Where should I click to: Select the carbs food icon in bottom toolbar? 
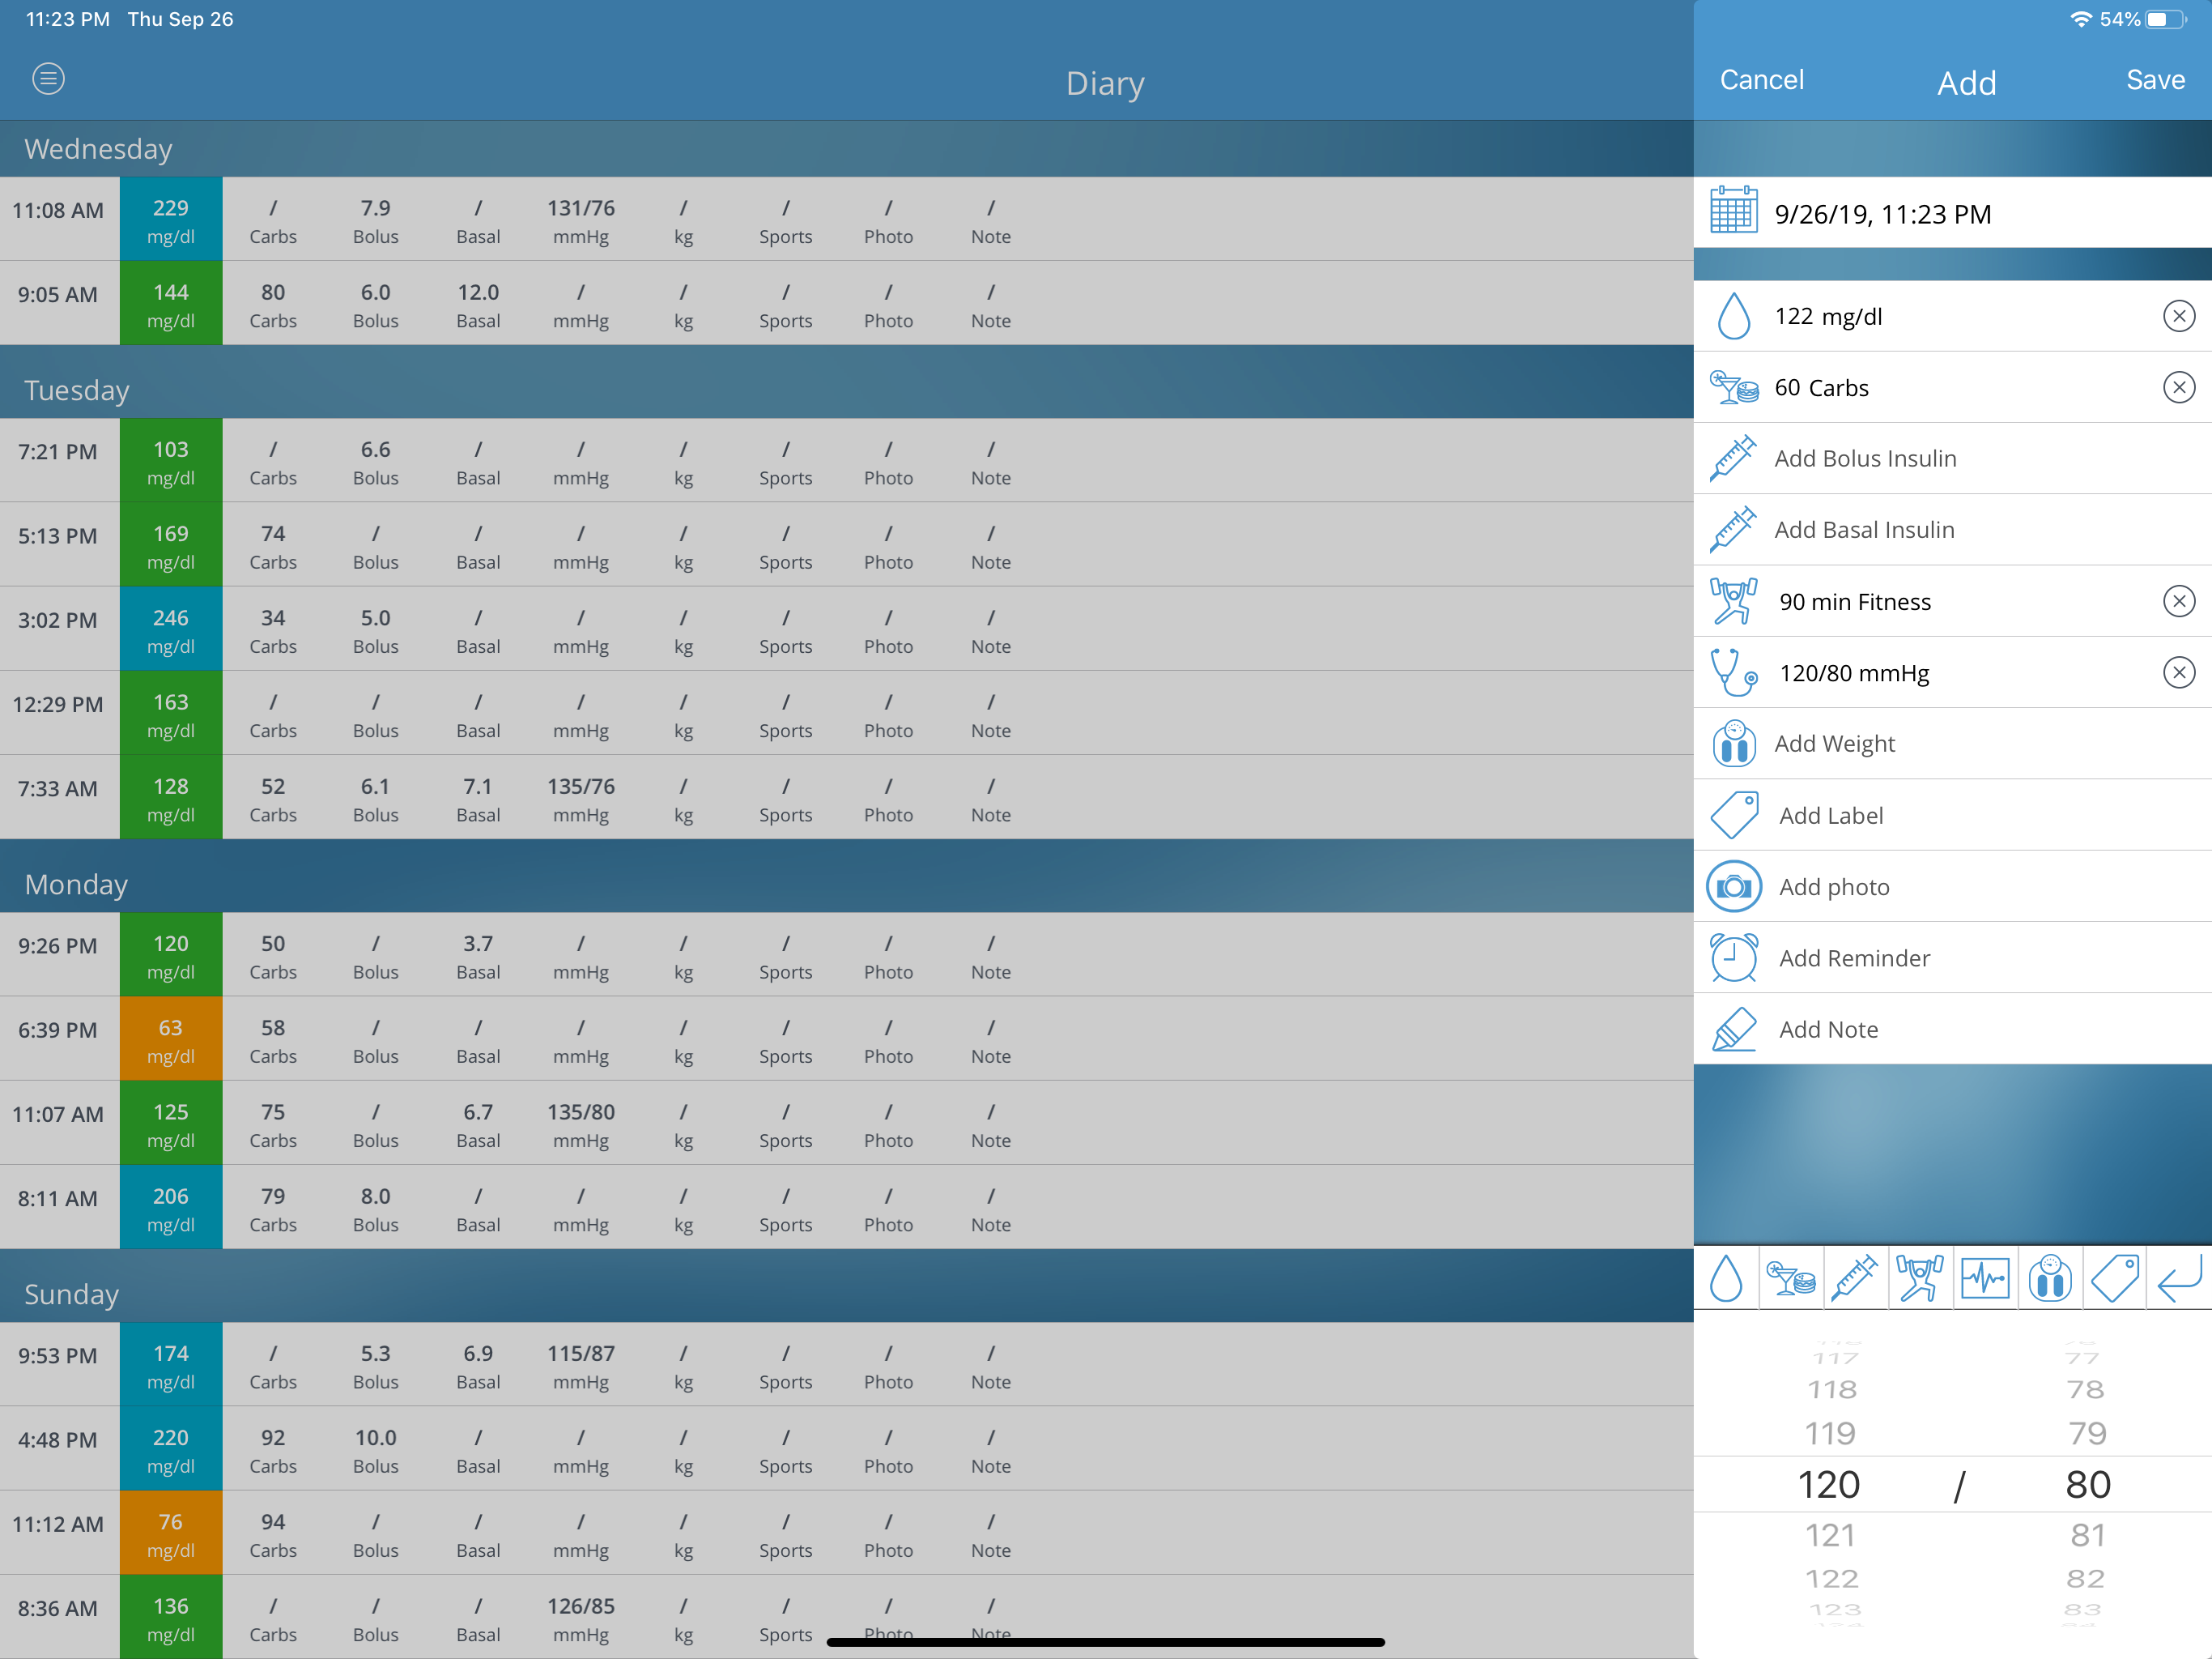1790,1277
